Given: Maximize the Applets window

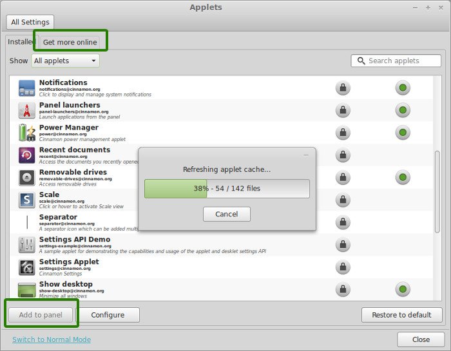Looking at the screenshot, I should pos(428,8).
